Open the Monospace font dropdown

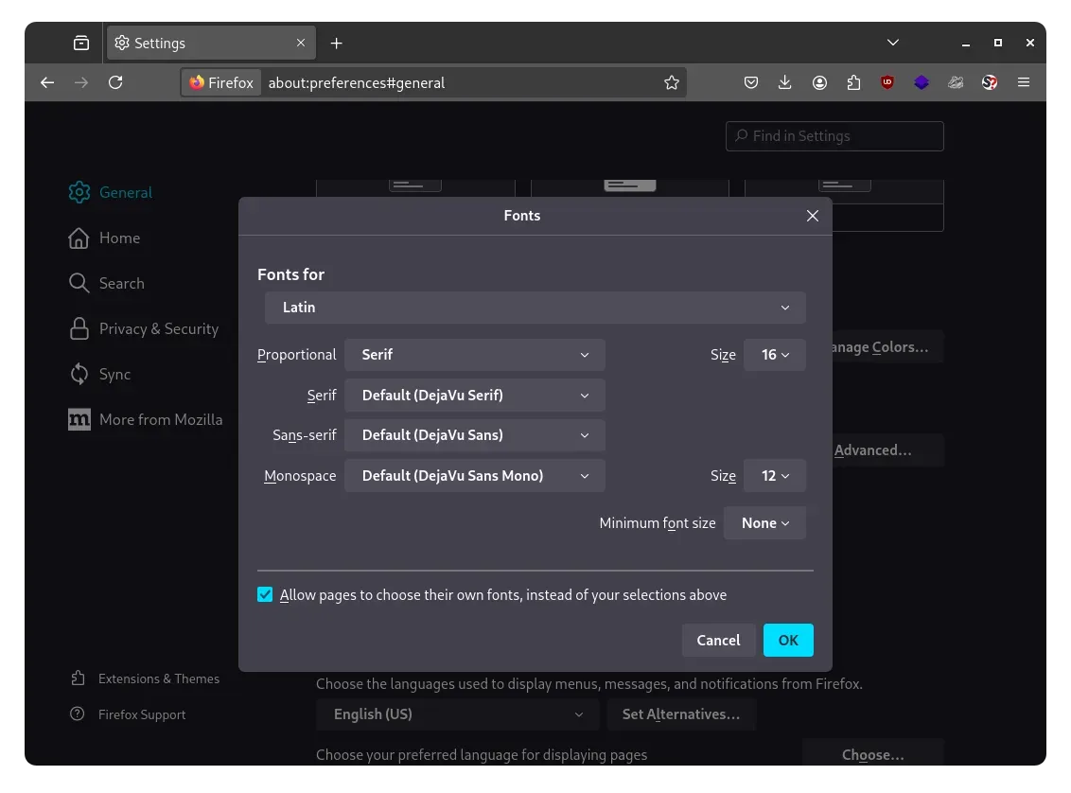tap(474, 475)
